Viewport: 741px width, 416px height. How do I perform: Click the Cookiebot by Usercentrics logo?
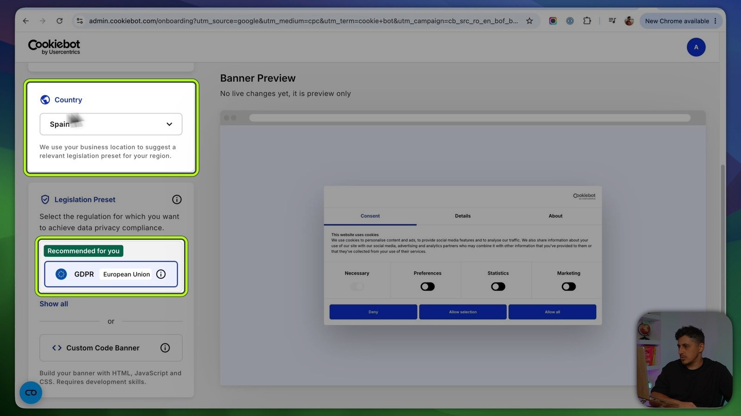point(54,47)
